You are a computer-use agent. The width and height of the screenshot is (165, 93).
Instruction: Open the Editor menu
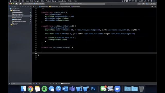(43, 1)
